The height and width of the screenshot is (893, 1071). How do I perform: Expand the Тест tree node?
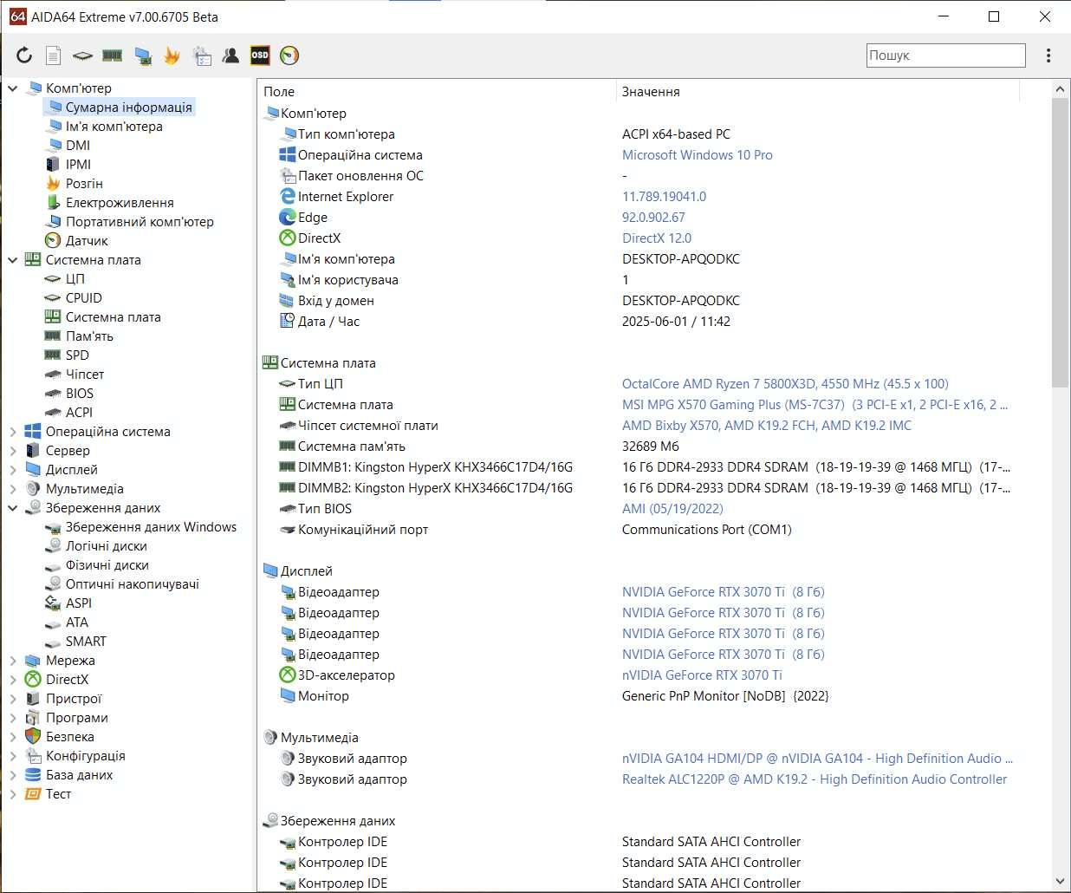(13, 793)
